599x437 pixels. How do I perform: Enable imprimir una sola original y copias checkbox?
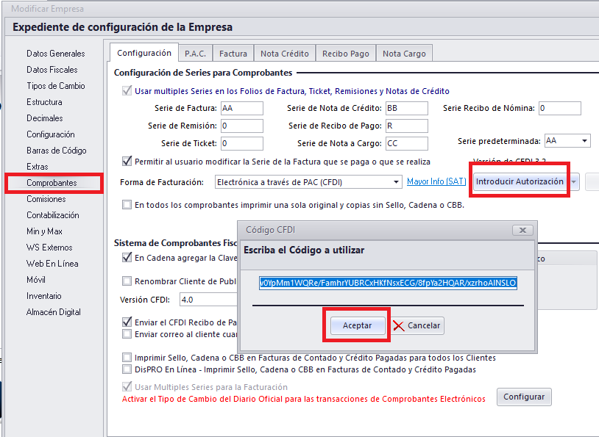click(127, 205)
